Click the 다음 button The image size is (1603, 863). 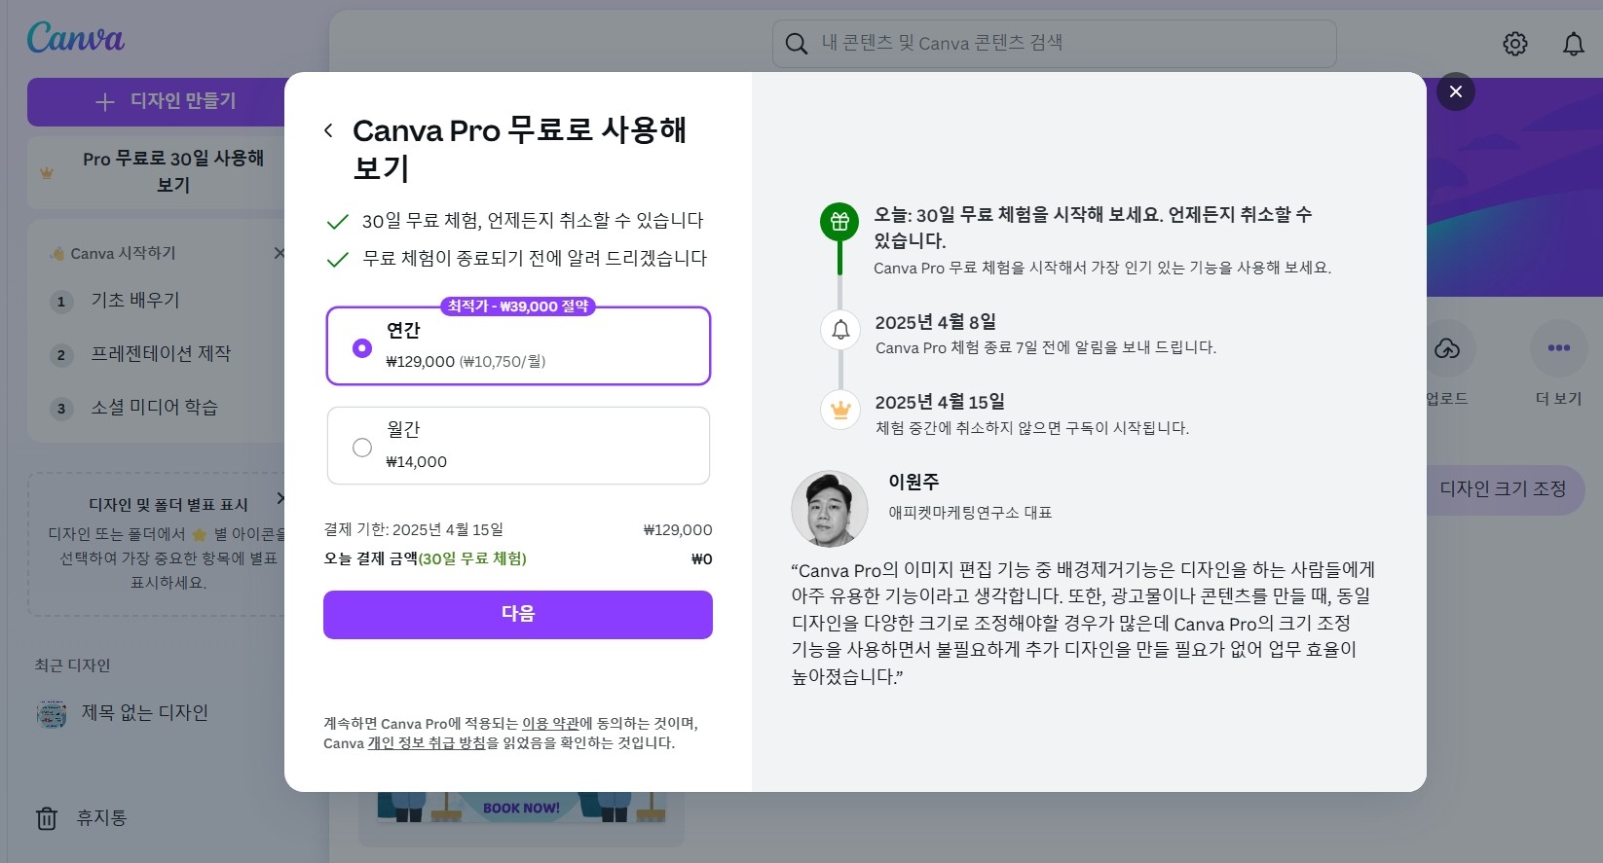point(518,614)
